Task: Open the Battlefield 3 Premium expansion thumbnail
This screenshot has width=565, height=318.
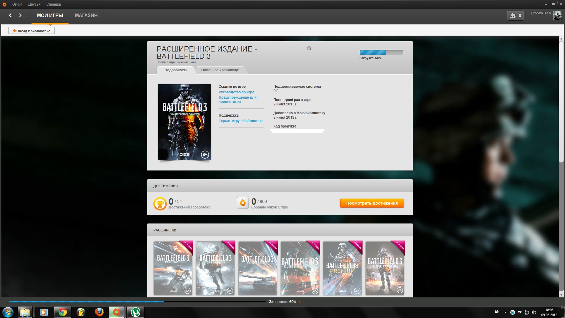Action: (x=342, y=268)
